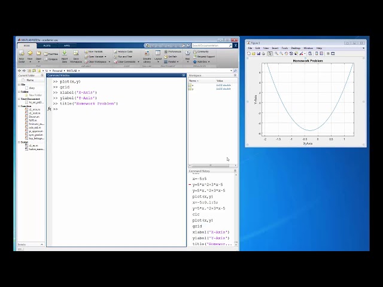Open the Figure window Tools menu
The width and height of the screenshot is (383, 287).
tap(285, 48)
